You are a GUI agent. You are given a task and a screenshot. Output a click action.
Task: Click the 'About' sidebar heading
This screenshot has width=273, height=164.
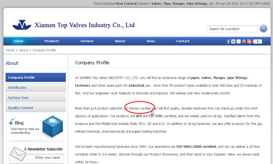12,63
